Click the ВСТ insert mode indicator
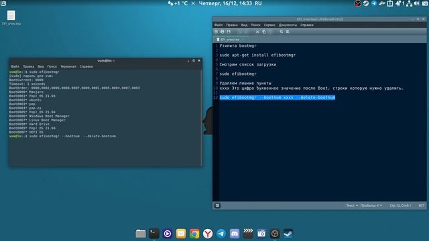The image size is (429, 241). point(422,206)
